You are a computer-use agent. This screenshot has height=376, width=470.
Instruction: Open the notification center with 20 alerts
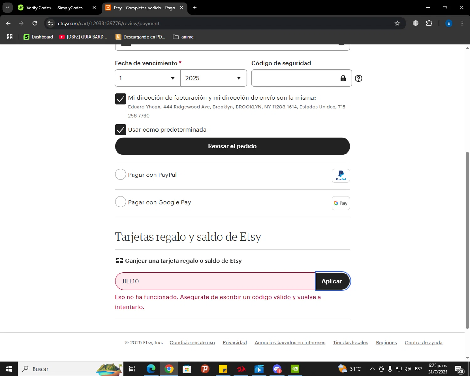[x=459, y=369]
